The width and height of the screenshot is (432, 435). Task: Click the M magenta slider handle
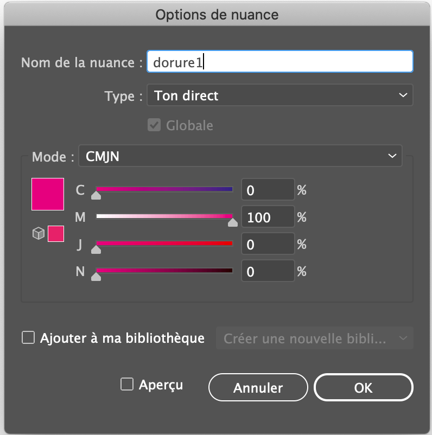(x=233, y=222)
